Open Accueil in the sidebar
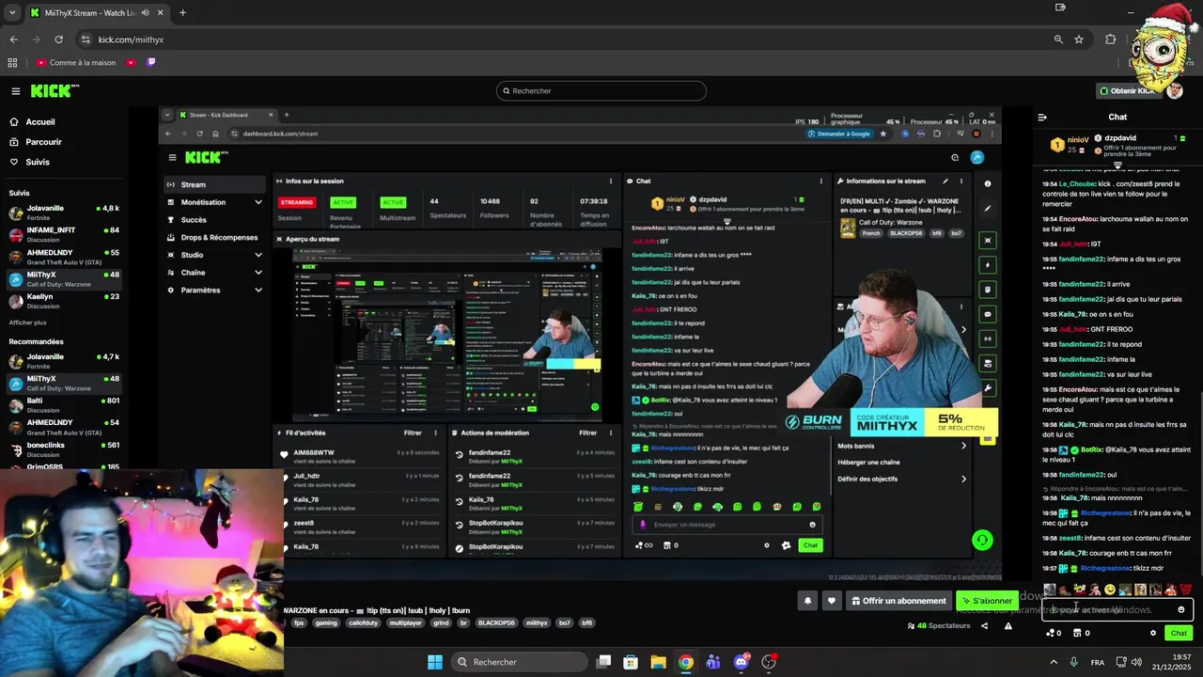This screenshot has height=677, width=1203. (40, 121)
